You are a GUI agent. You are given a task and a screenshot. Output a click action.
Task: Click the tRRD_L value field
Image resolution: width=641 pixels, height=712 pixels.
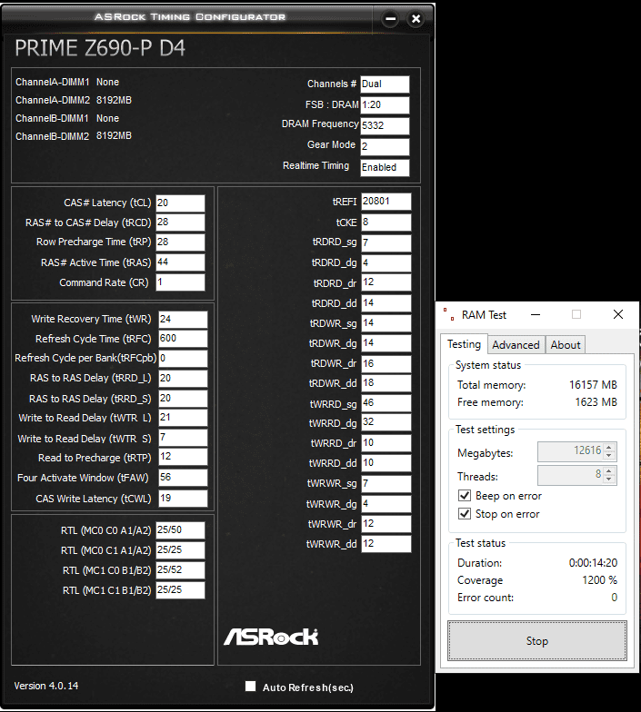183,379
